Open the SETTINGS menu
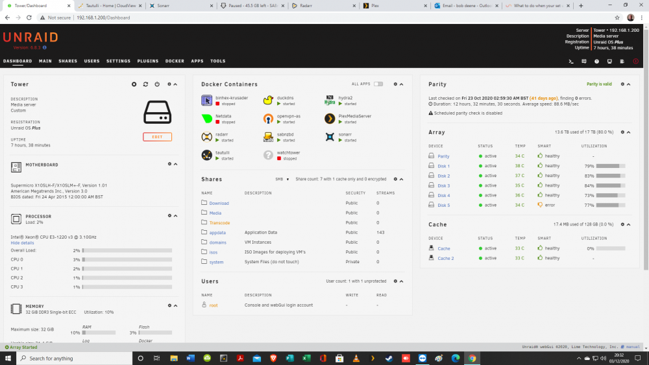This screenshot has width=649, height=365. (x=118, y=61)
